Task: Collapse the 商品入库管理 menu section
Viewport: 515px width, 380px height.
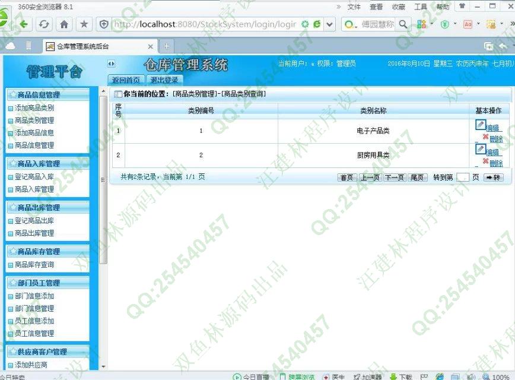Action: [48, 164]
